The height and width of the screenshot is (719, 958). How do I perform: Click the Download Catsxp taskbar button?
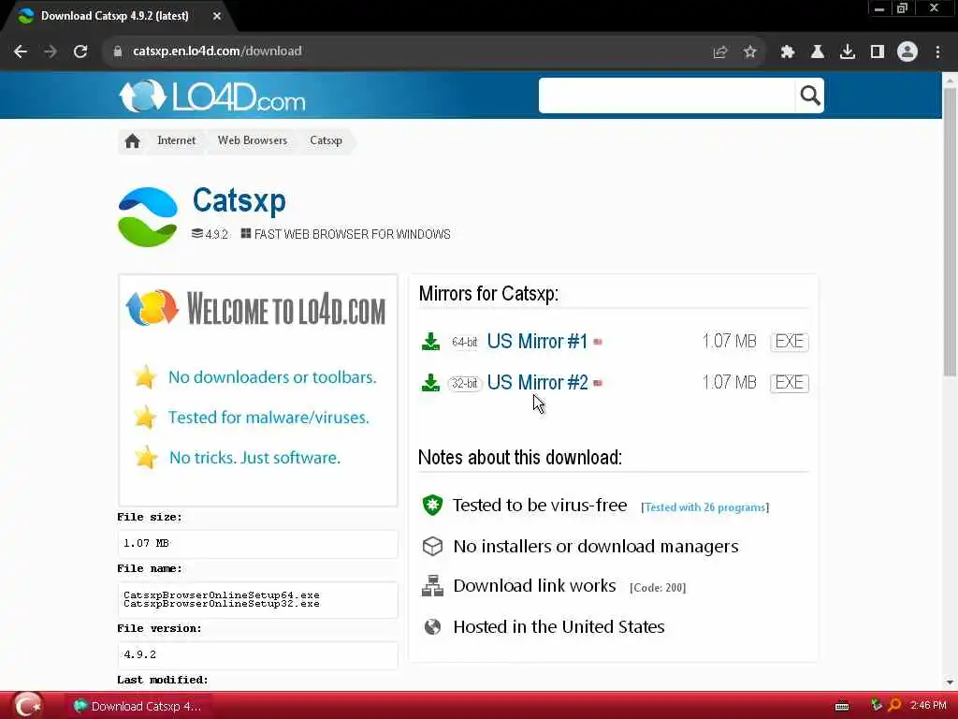137,707
